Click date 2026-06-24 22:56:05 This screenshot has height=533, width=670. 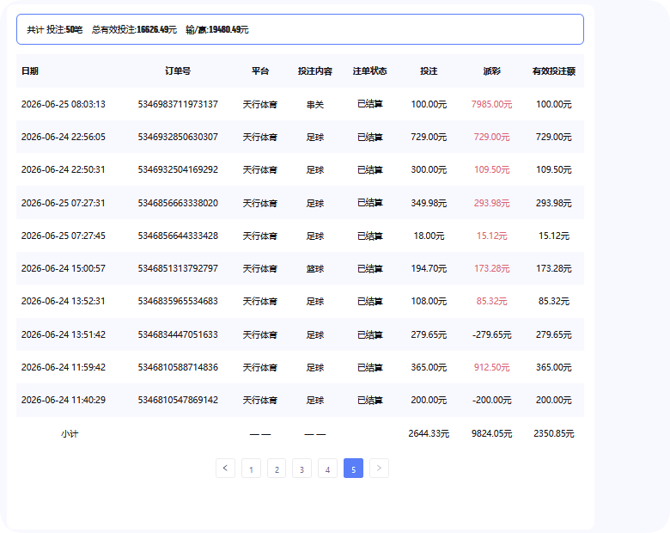[x=64, y=137]
